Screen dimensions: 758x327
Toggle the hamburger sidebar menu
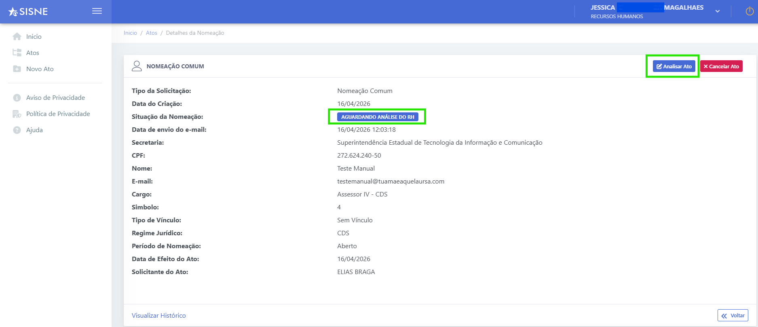click(x=97, y=11)
